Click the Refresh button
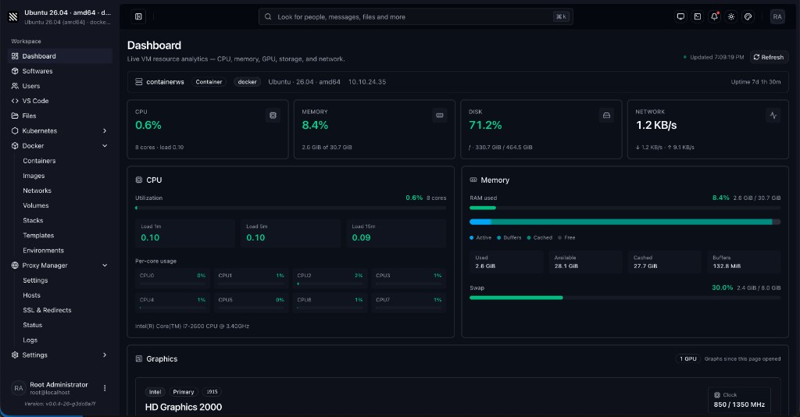The height and width of the screenshot is (417, 800). 769,57
